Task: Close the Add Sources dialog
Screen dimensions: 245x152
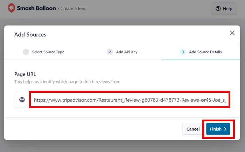Action: point(232,33)
